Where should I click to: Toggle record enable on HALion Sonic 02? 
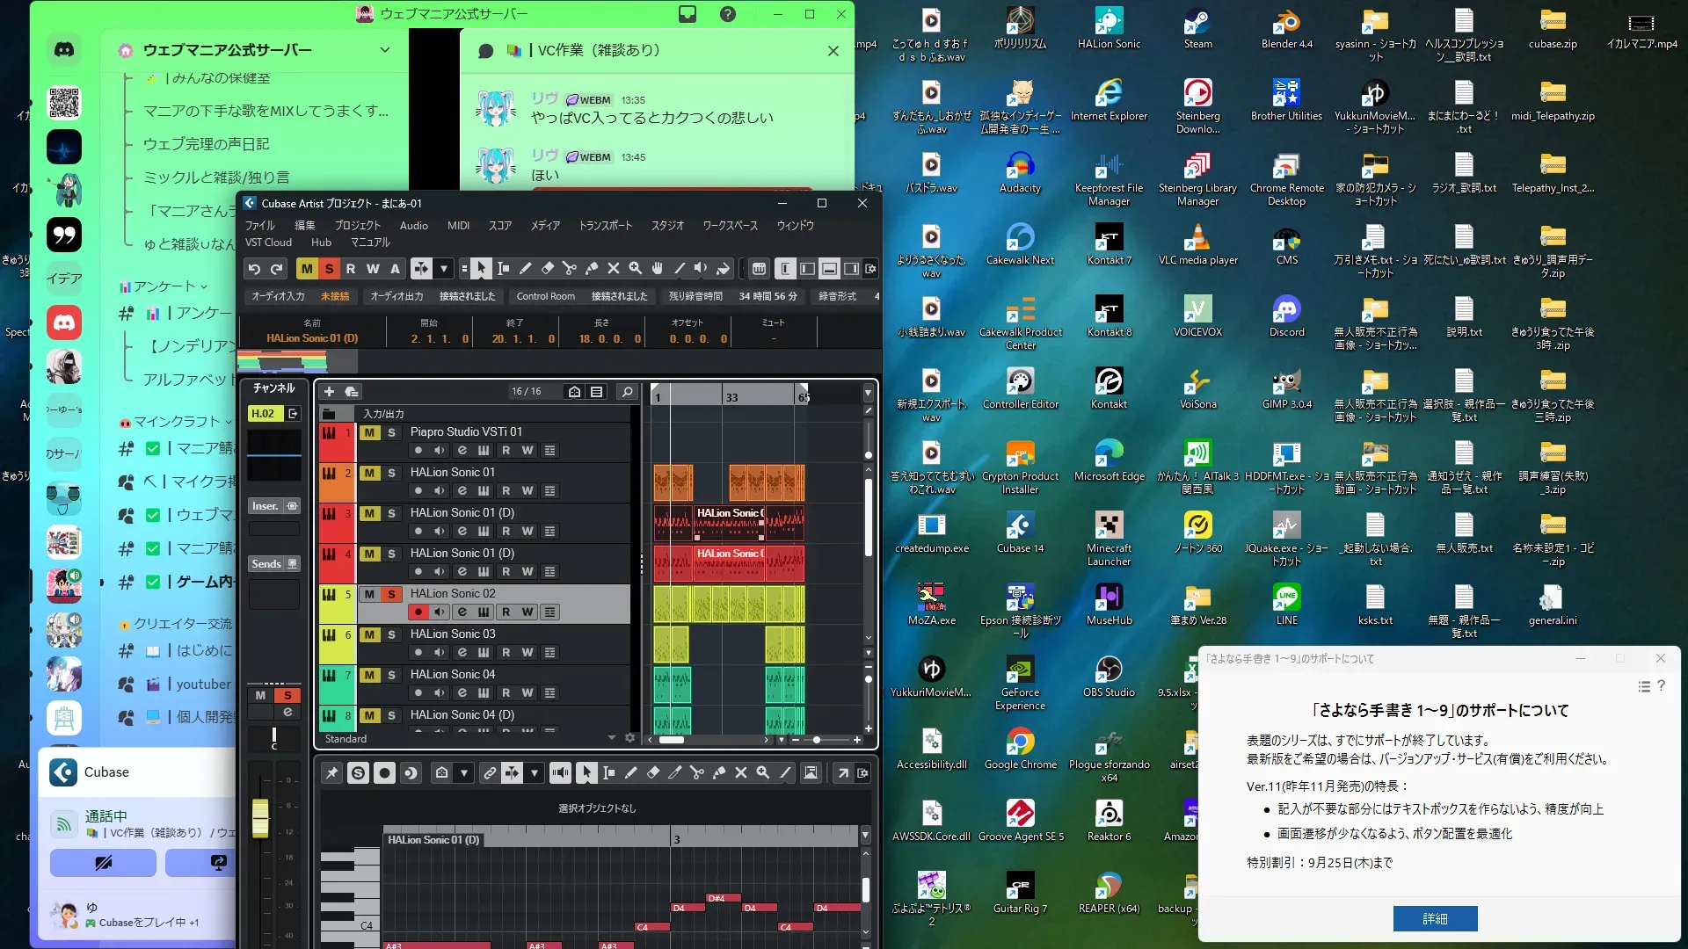pos(418,612)
